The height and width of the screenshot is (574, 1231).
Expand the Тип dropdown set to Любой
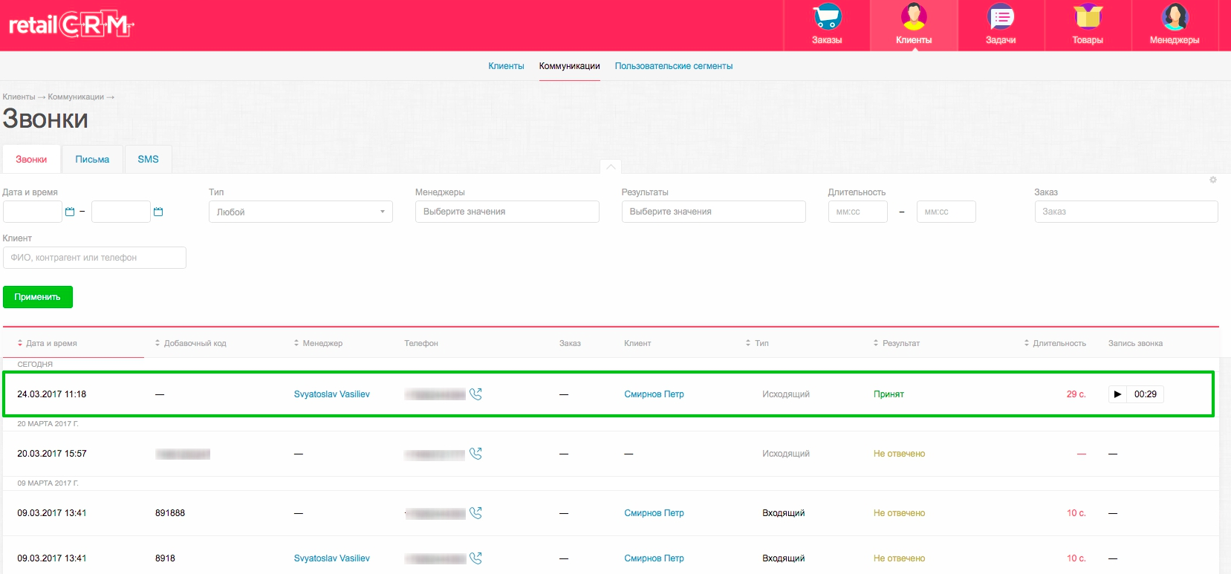(x=300, y=212)
